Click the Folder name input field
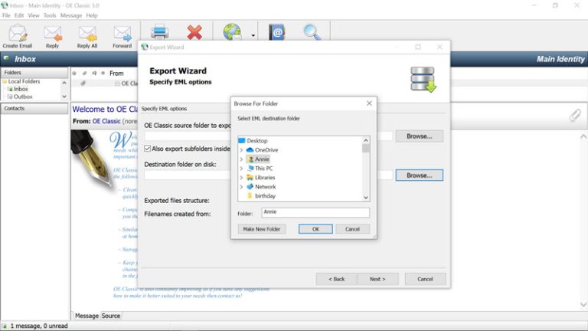This screenshot has width=588, height=331. coord(315,213)
